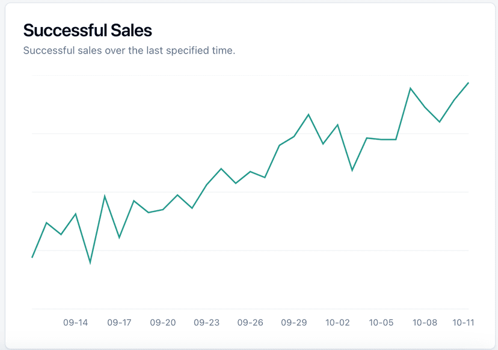498x350 pixels.
Task: Click the sharp sales peak between 10-05 and 10-08
Action: coord(410,89)
